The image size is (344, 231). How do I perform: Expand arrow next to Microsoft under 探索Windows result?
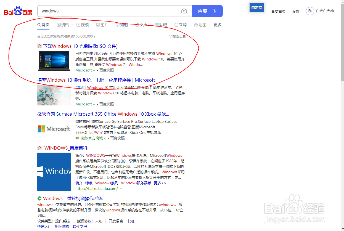94,104
